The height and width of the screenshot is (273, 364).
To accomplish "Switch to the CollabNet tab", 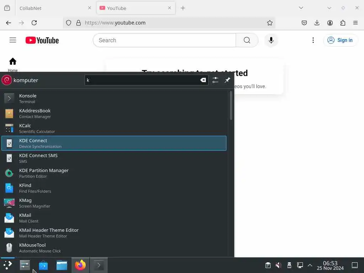I will click(55, 8).
